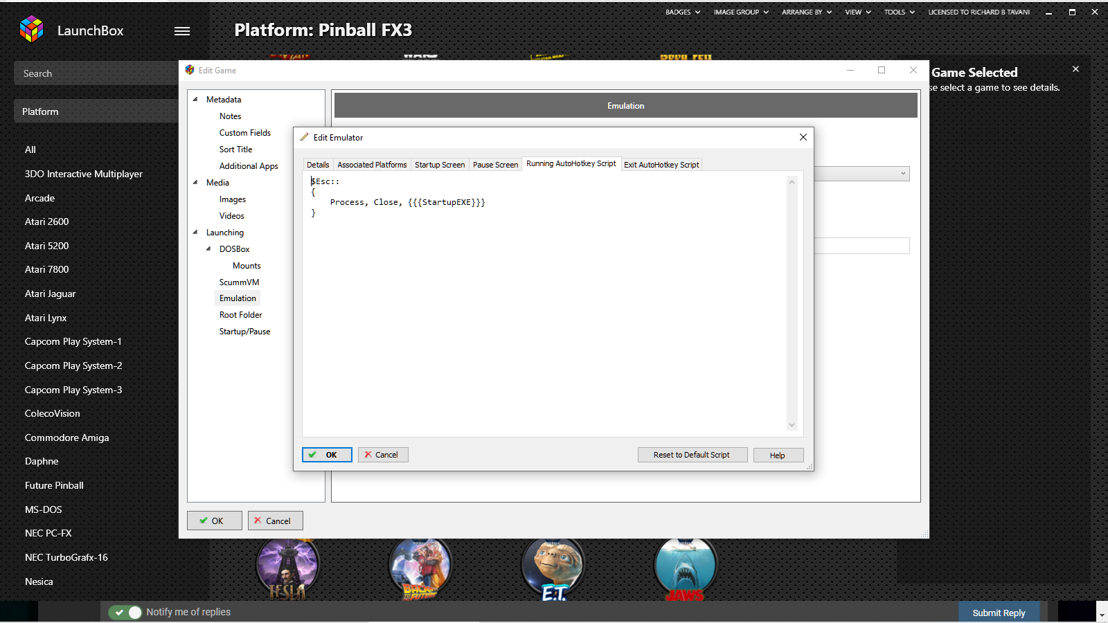Screen dimensions: 1108x623
Task: Select Sort Title tree item
Action: tap(236, 150)
